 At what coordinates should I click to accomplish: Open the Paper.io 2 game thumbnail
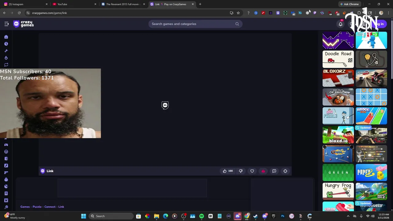tap(371, 173)
